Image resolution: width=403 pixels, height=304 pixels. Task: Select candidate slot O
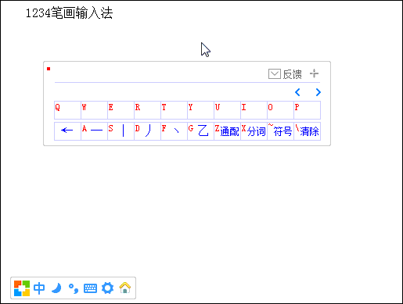pos(280,110)
